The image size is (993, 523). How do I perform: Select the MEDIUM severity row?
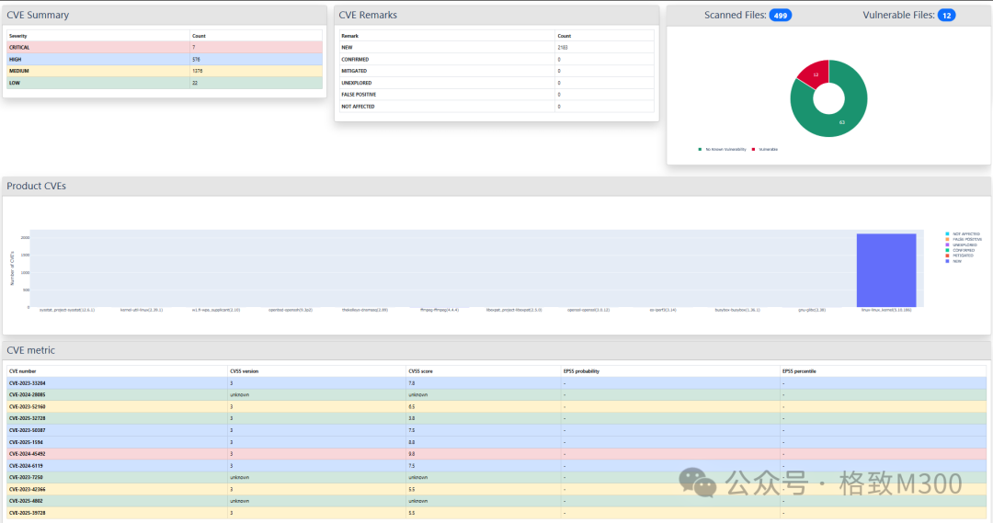165,71
